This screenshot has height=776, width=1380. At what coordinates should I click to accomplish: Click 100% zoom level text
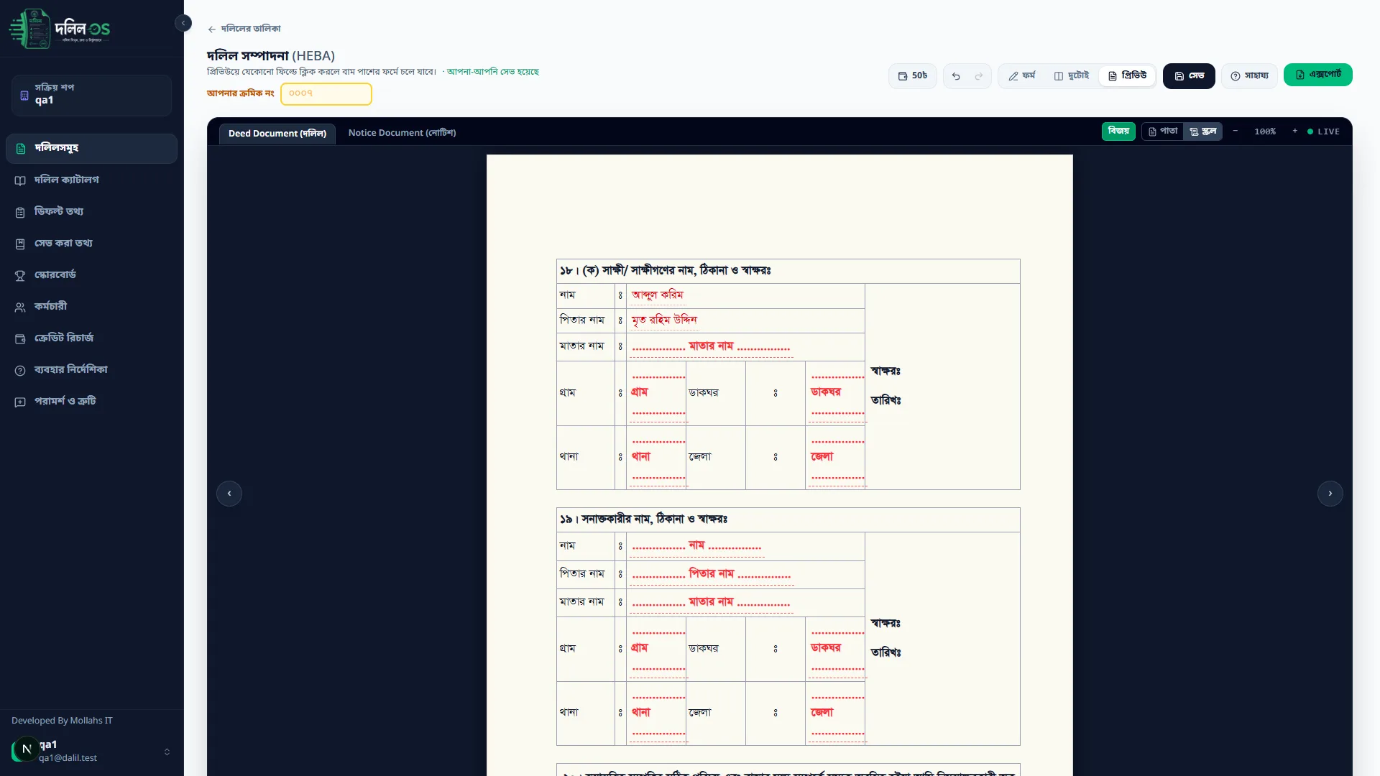point(1265,131)
